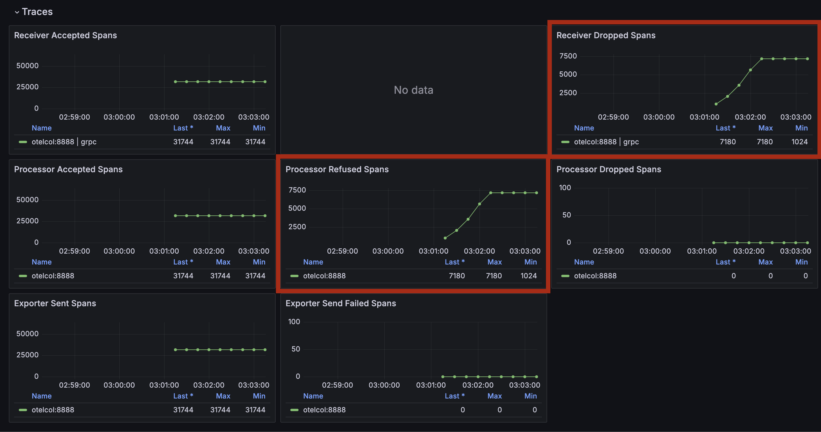Image resolution: width=821 pixels, height=432 pixels.
Task: Open the Exporter Sent Spans panel title
Action: [55, 303]
